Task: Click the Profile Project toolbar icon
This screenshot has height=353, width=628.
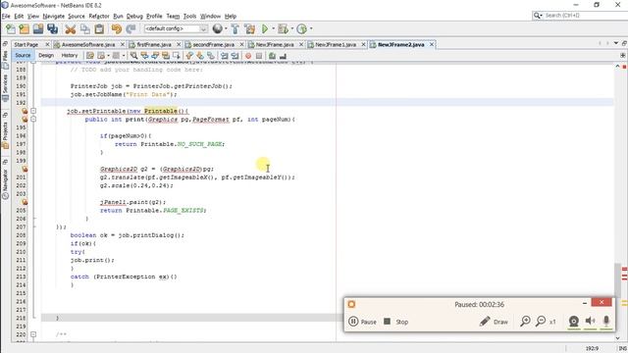Action: coord(302,28)
